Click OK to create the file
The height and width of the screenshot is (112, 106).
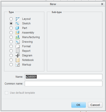pyautogui.click(x=78, y=105)
